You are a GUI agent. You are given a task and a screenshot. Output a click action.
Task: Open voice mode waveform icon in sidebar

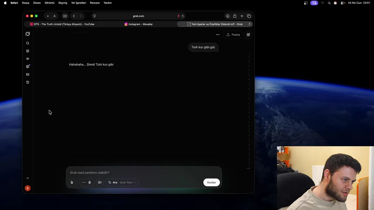pyautogui.click(x=27, y=59)
